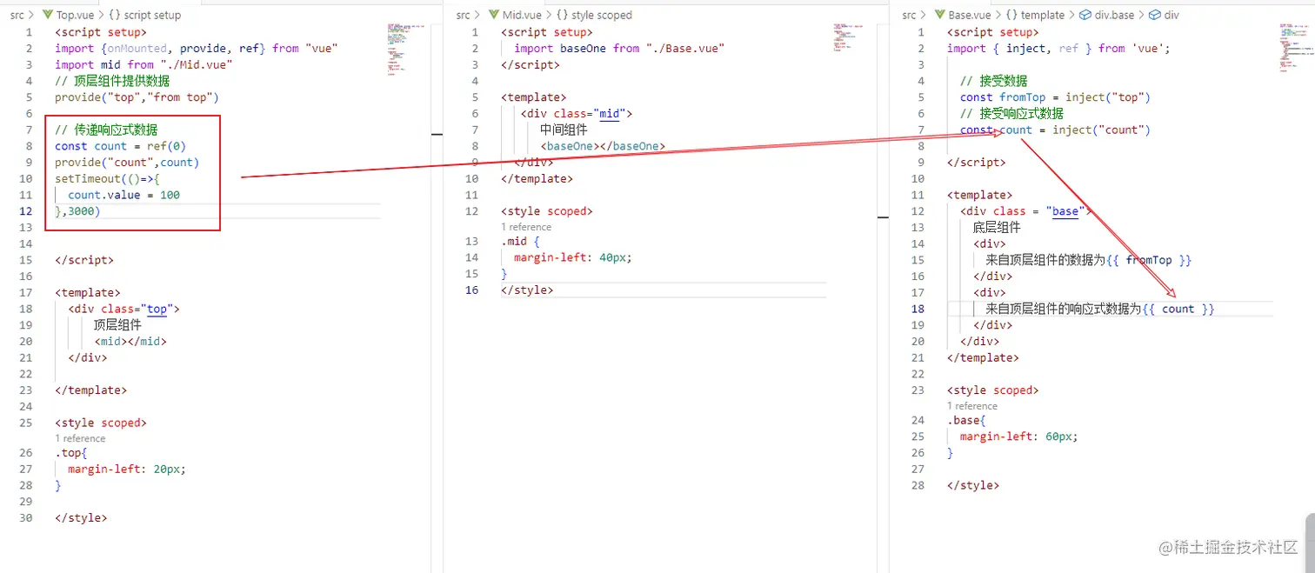The height and width of the screenshot is (573, 1315).
Task: Click 'import baseOne from "./Base.vue"' line
Action: tap(619, 49)
